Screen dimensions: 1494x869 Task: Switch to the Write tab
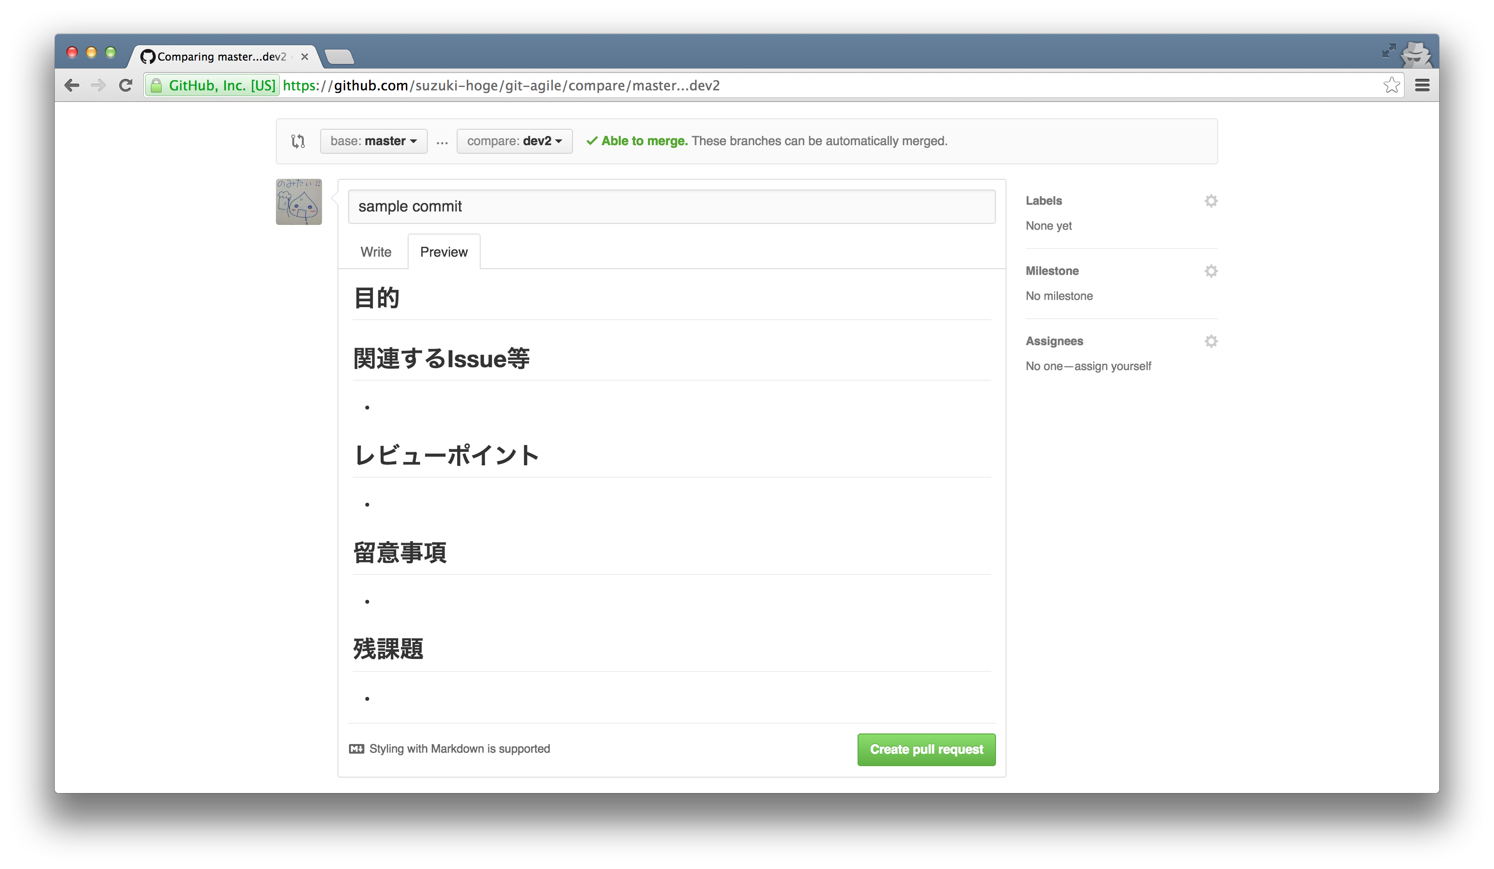(x=375, y=251)
